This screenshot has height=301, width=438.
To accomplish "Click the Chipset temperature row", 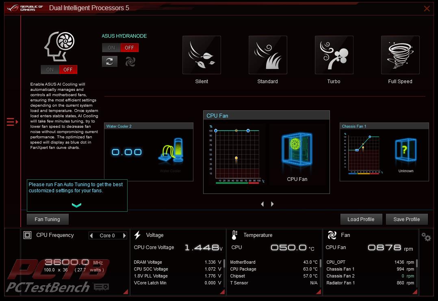I will pyautogui.click(x=274, y=276).
